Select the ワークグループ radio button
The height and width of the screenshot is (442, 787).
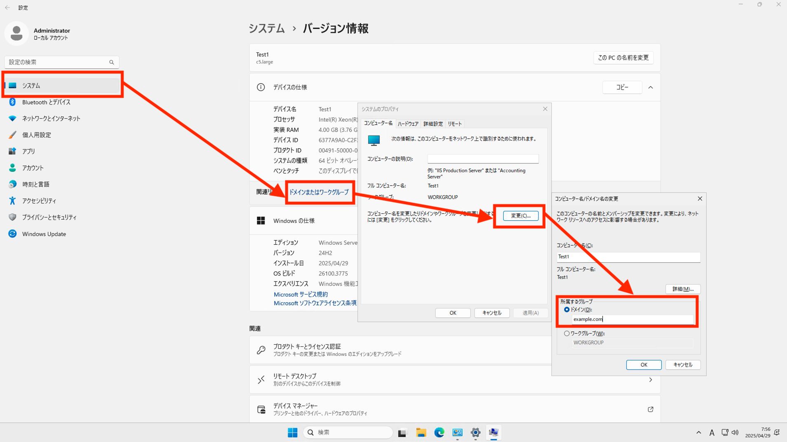567,334
